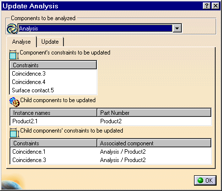Click Analysis / Product2 beside Coincidence.1
222x191 pixels.
[123, 152]
